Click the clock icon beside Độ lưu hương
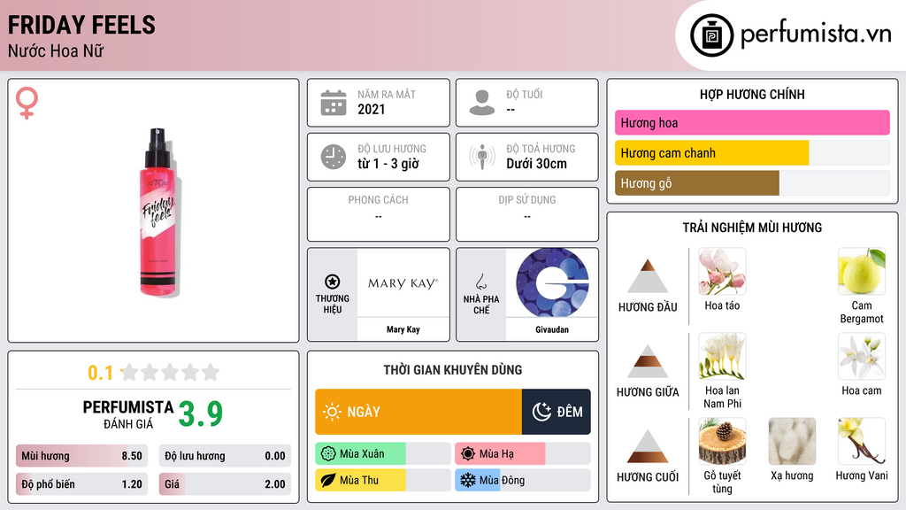Image resolution: width=906 pixels, height=510 pixels. coord(334,157)
